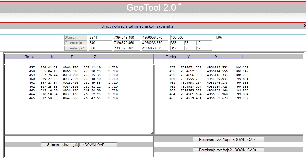This screenshot has height=160, width=306.
Task: Click the Orijentacija1 point number field 840
Action: click(100, 43)
